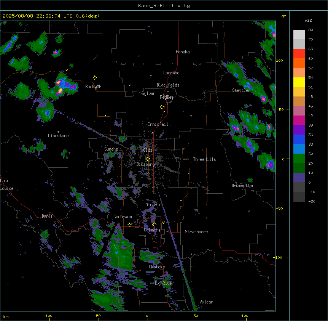Click the Banff map label

coord(47,216)
